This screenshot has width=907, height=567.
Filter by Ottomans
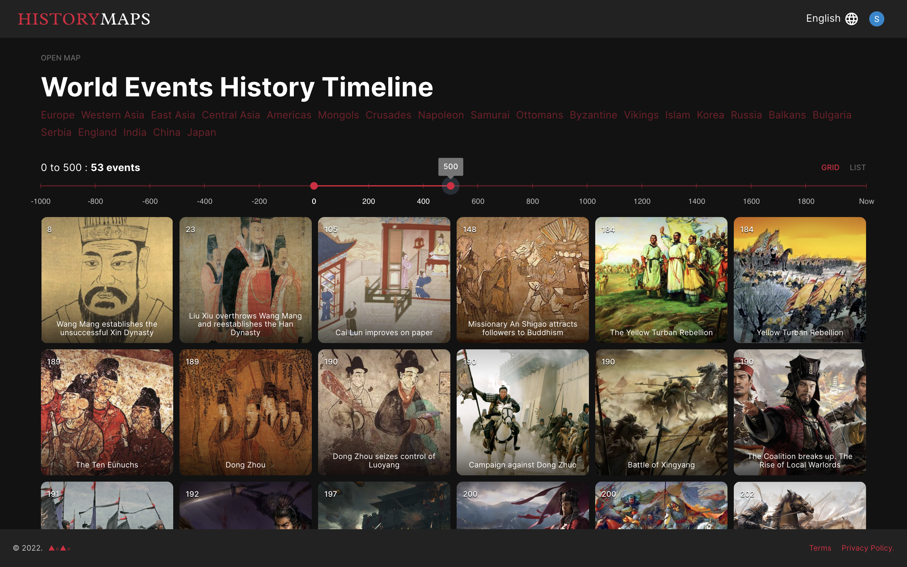(539, 115)
